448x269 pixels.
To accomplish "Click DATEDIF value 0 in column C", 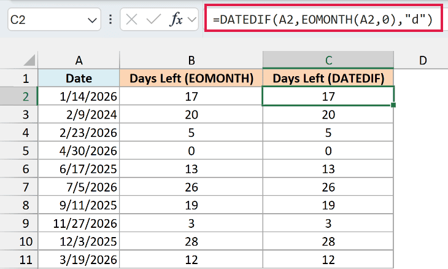I will pyautogui.click(x=328, y=150).
